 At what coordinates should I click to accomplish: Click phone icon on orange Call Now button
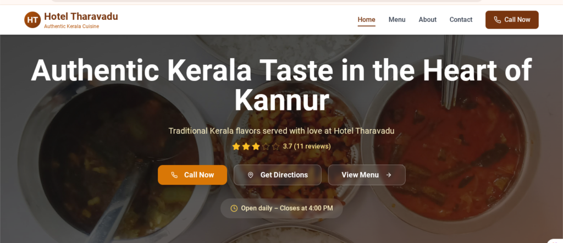[174, 175]
